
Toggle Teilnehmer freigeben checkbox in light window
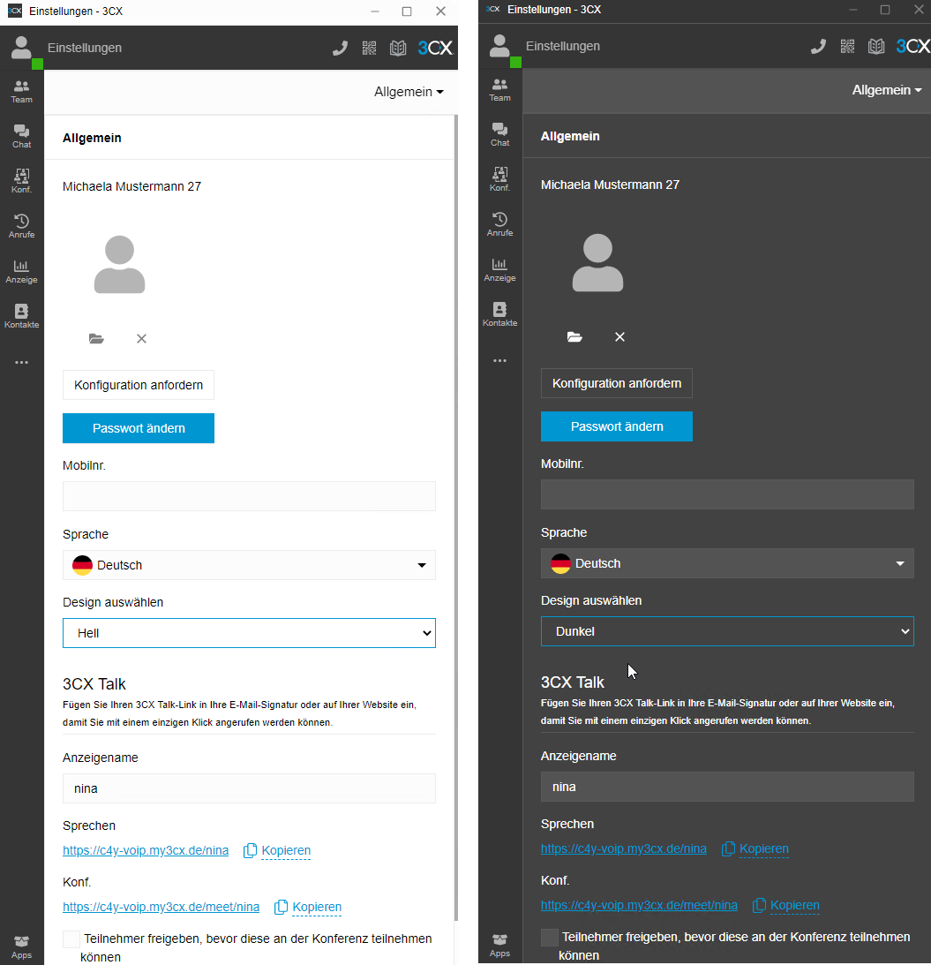tap(71, 939)
